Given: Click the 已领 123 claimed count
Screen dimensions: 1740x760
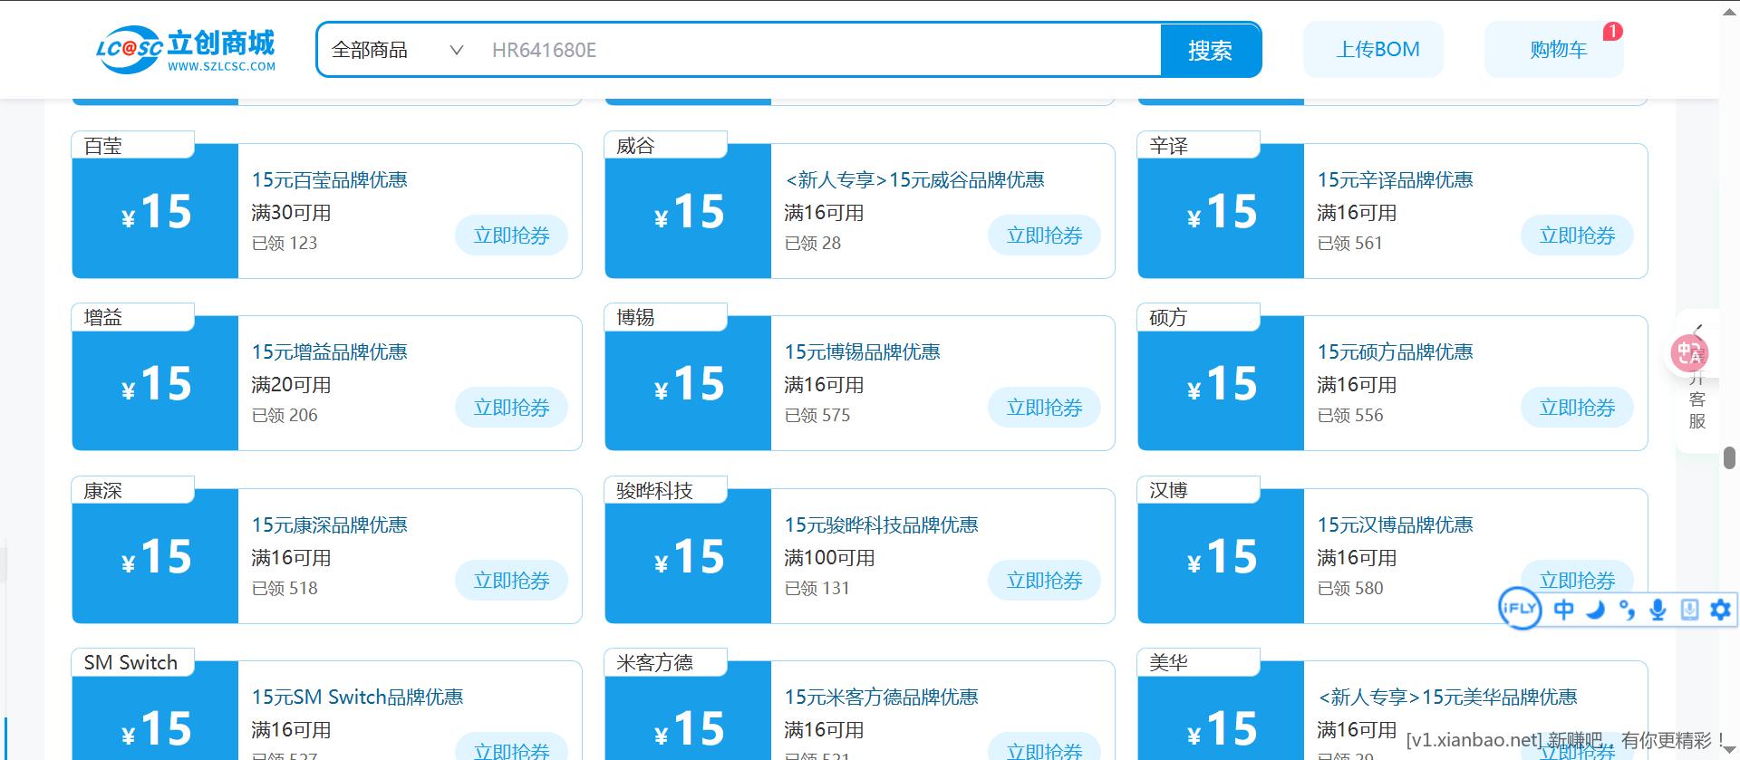Looking at the screenshot, I should [285, 243].
